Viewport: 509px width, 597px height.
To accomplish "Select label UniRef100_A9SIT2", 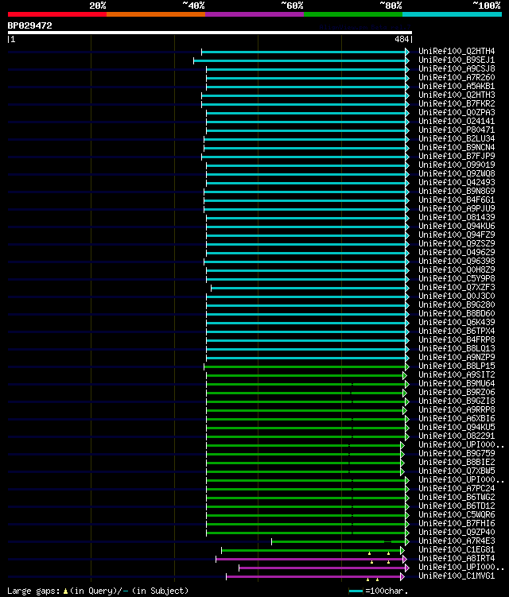I will tap(457, 375).
